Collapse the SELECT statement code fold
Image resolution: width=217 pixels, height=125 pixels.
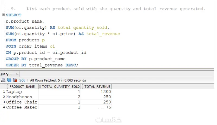(x=4, y=15)
